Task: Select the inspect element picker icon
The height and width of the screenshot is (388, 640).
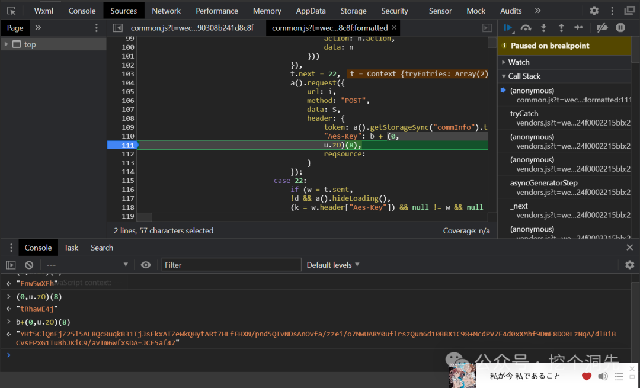Action: coord(11,11)
